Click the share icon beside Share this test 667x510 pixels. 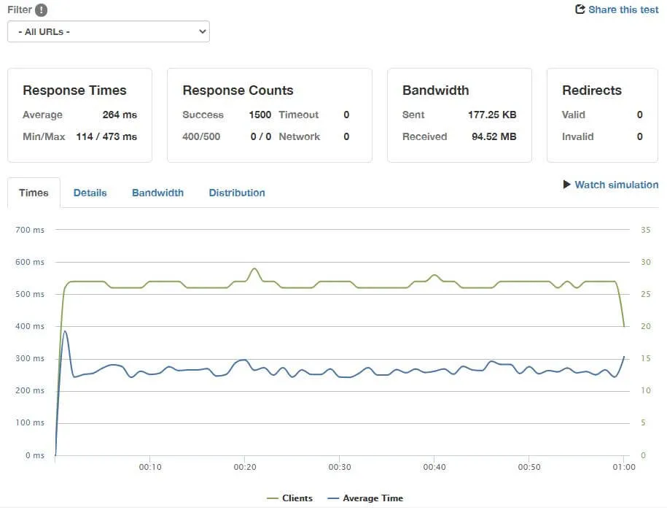click(580, 9)
